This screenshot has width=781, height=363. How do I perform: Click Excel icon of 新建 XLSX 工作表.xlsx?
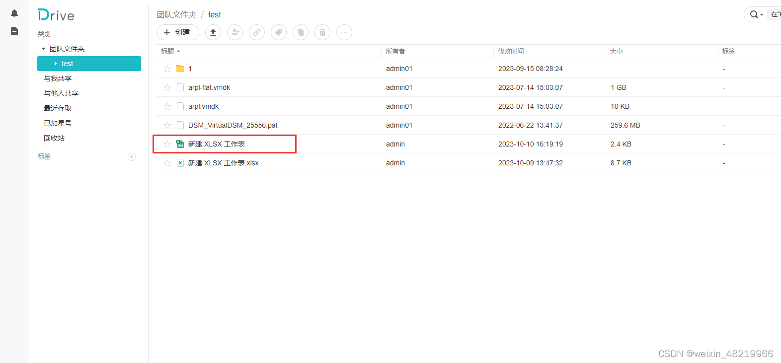coord(180,163)
